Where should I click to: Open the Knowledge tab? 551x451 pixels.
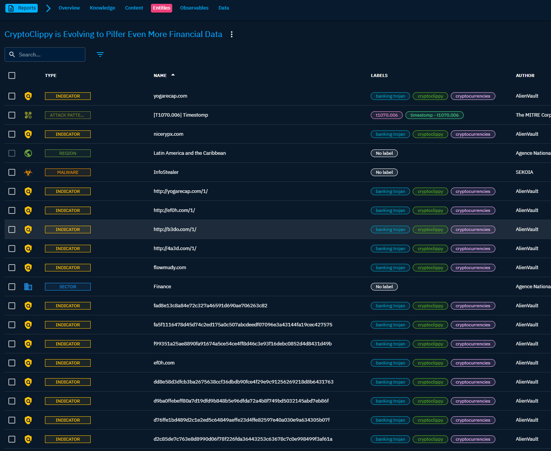pyautogui.click(x=102, y=8)
